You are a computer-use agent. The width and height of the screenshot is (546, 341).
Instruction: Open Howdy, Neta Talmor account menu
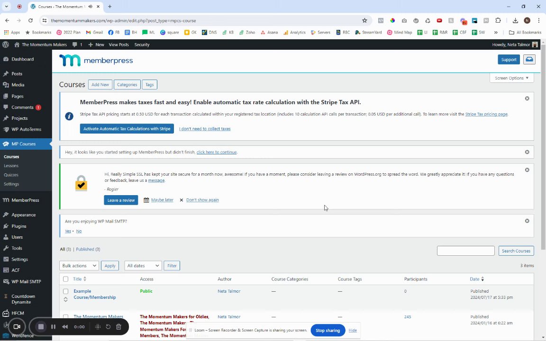(x=515, y=45)
